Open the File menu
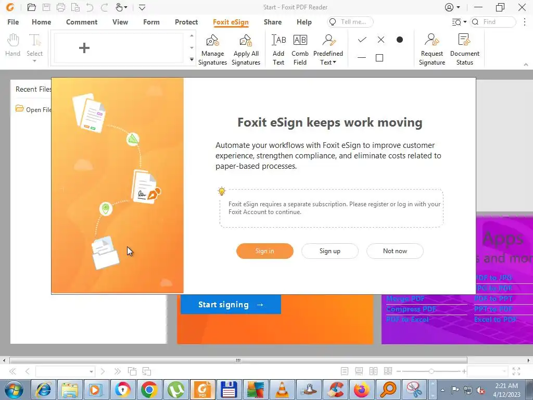The height and width of the screenshot is (400, 533). (13, 22)
